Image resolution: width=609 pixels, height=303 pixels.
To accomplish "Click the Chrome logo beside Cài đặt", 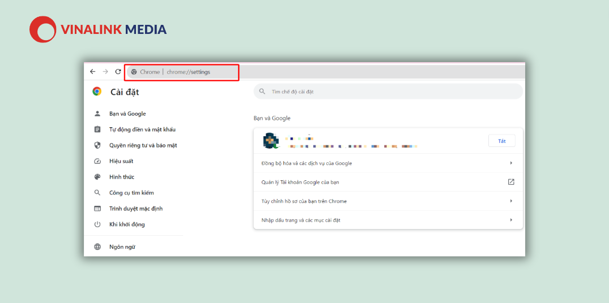I will point(97,92).
